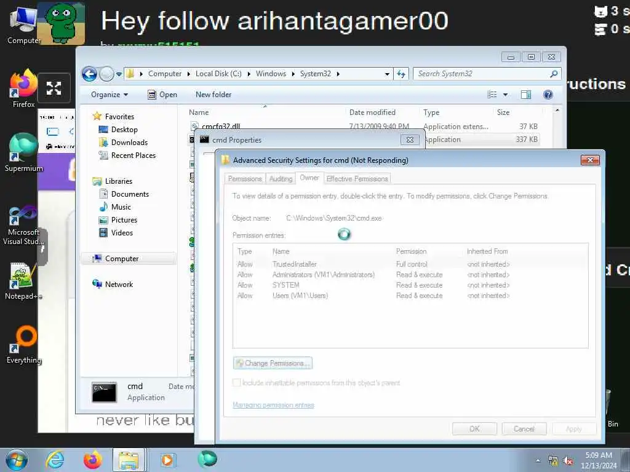The image size is (630, 472).
Task: Click the Windows Start orb
Action: click(16, 460)
